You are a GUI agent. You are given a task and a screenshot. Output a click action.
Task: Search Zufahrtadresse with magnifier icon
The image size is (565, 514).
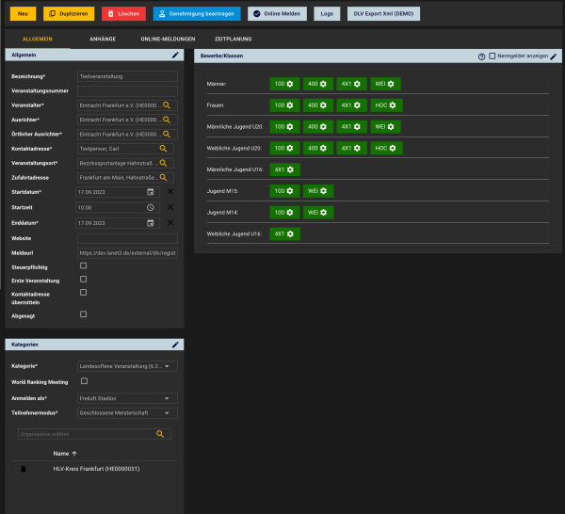163,177
